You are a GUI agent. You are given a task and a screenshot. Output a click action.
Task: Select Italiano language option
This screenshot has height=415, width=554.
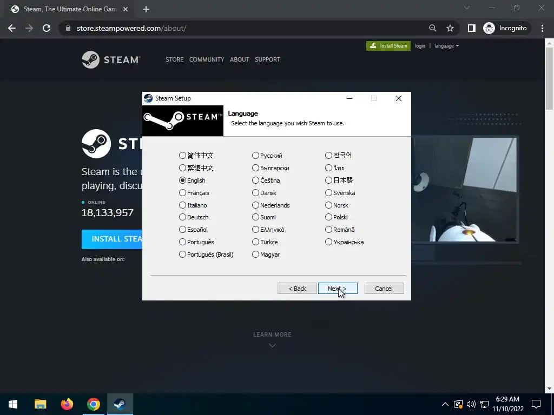pos(182,205)
